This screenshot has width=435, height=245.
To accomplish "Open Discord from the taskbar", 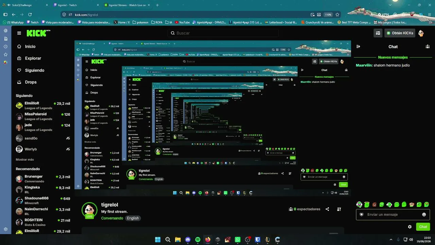I will click(x=188, y=240).
